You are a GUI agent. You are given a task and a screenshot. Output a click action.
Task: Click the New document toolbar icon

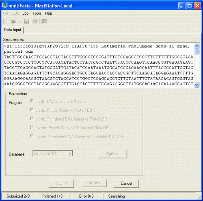[x=5, y=21]
